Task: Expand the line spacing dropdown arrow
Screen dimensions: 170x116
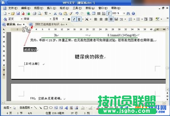Action: click(125, 19)
